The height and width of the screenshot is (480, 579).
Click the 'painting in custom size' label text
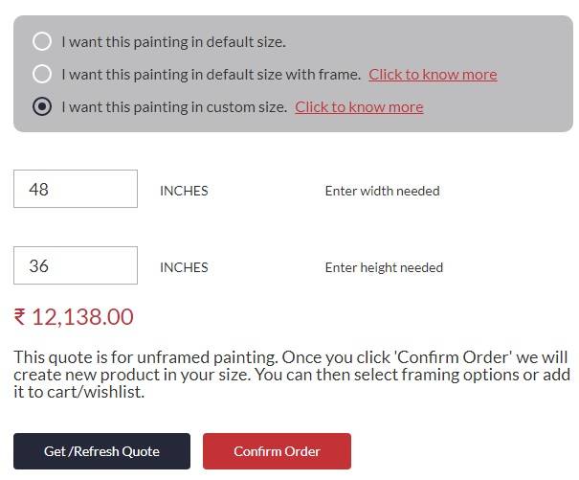[x=210, y=107]
